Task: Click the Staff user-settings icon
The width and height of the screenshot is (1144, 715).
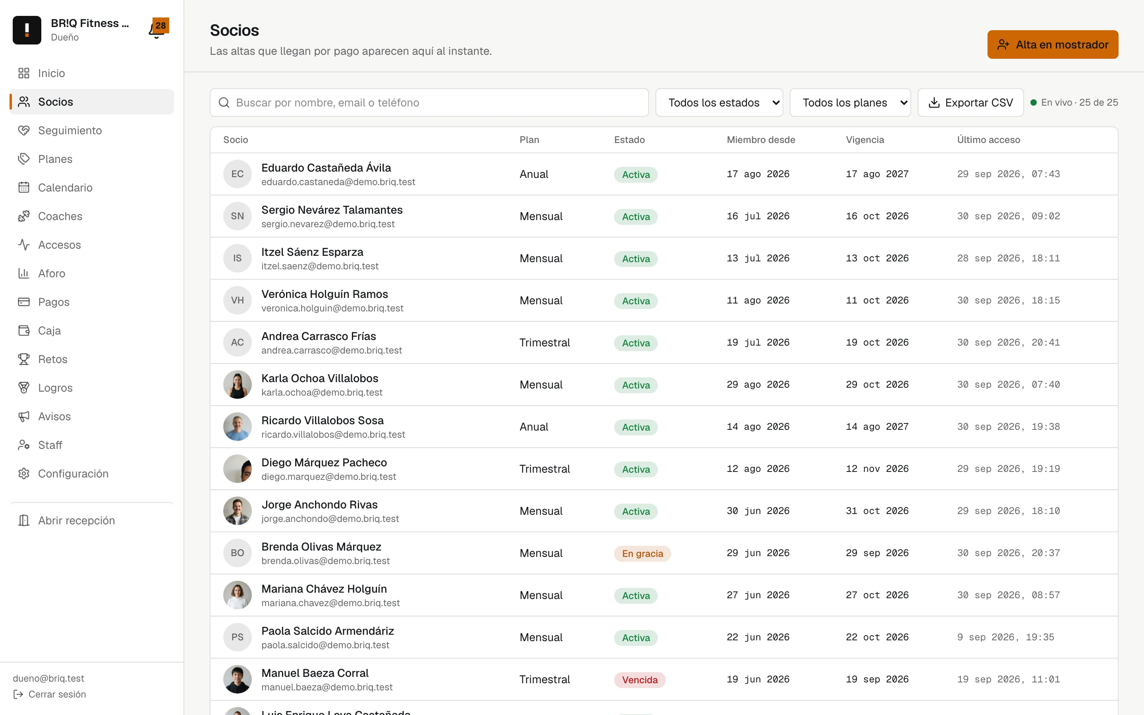Action: [x=24, y=445]
